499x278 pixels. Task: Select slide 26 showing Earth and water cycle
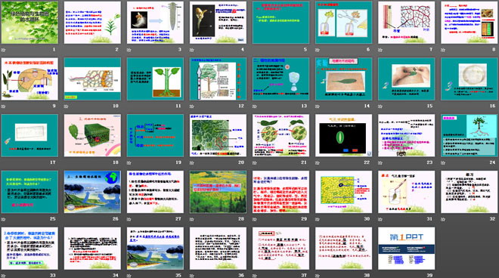[x=92, y=192]
